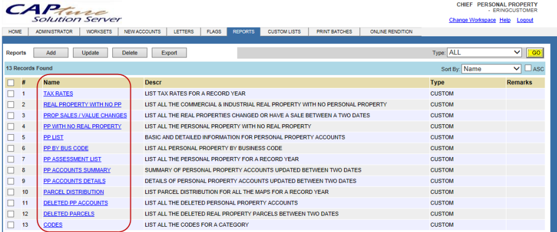Open the WORKSETS tab
The width and height of the screenshot is (557, 232).
tap(99, 32)
